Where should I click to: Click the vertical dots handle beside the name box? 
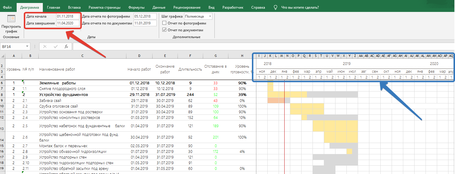click(35, 46)
